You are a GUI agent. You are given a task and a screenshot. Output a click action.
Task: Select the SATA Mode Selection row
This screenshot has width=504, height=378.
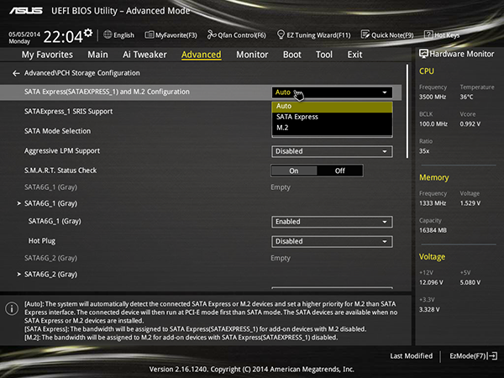[57, 131]
